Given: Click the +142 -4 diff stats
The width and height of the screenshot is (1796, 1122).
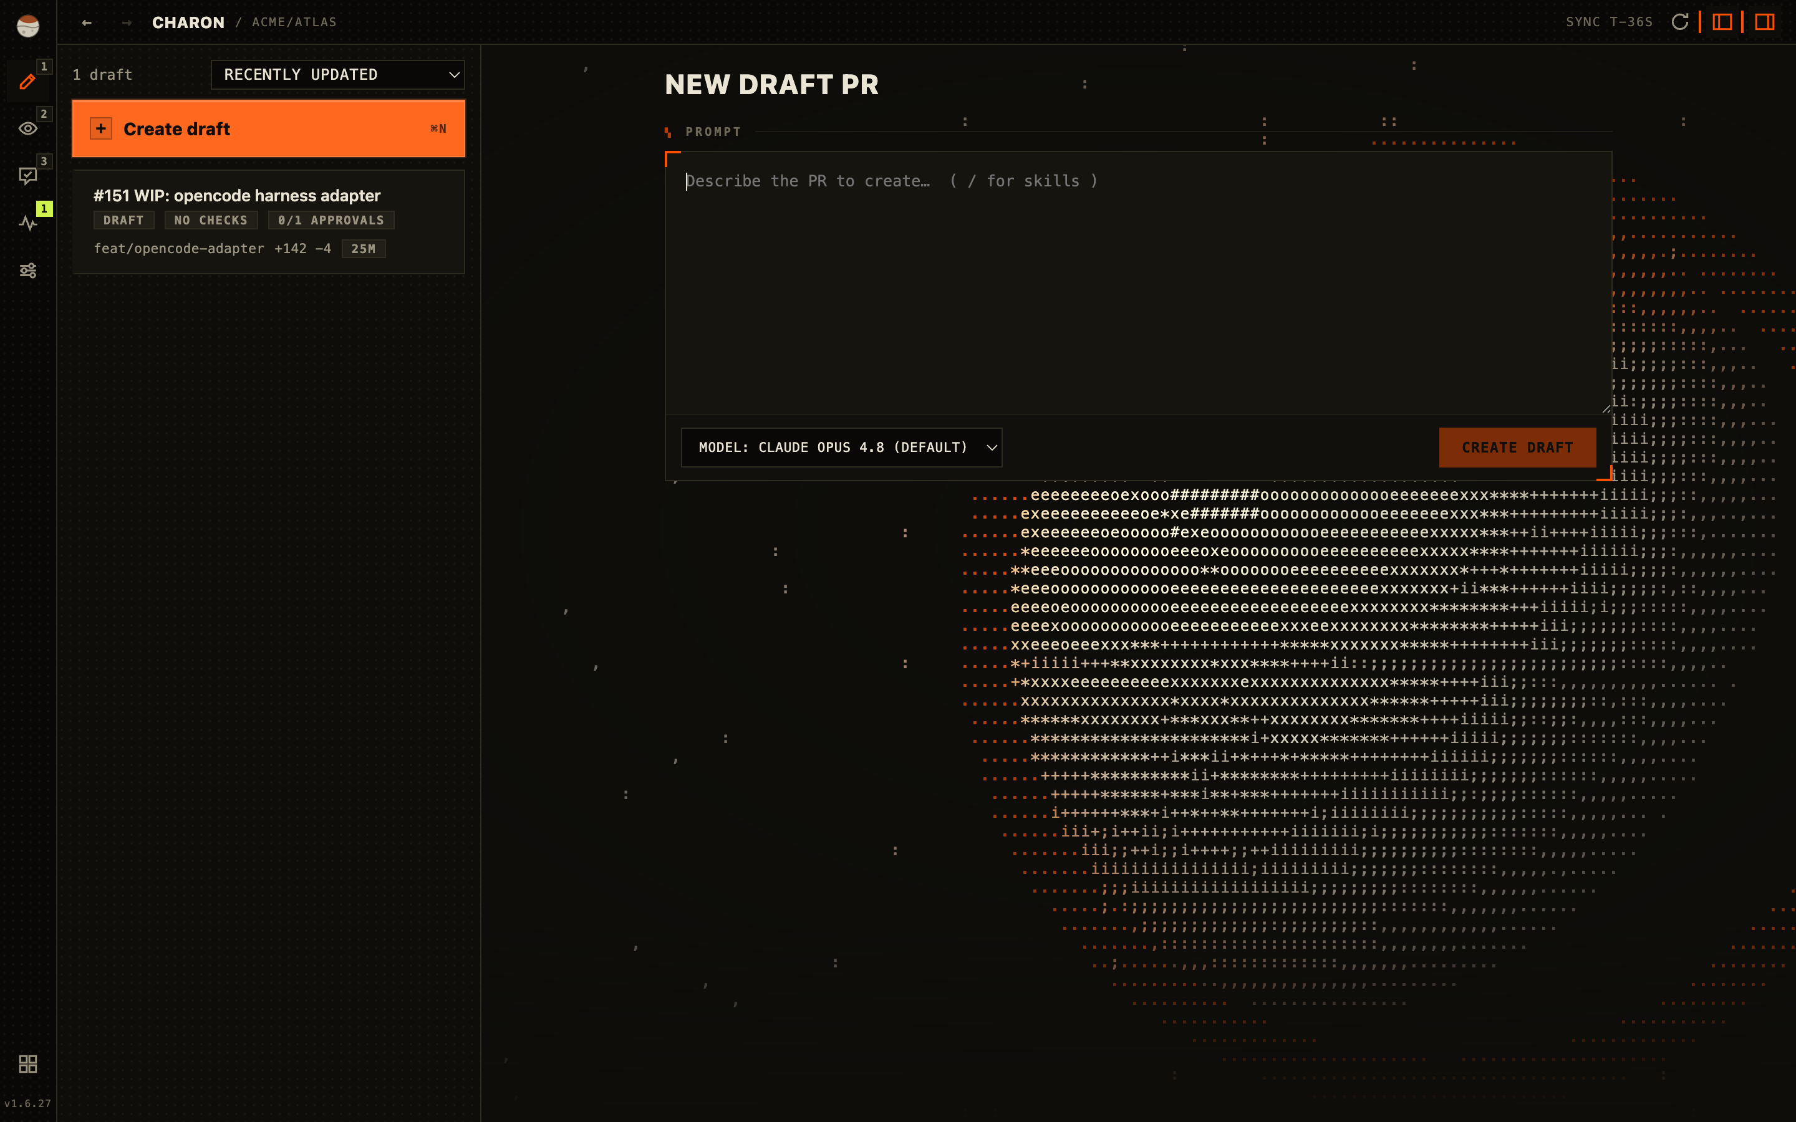Looking at the screenshot, I should (x=303, y=249).
